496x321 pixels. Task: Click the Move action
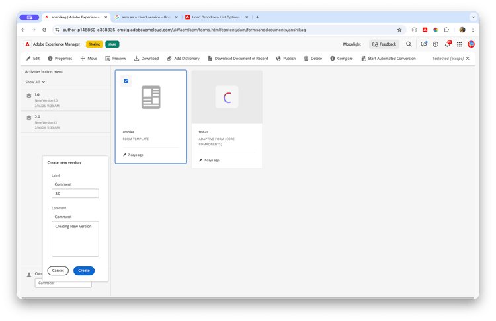click(89, 58)
